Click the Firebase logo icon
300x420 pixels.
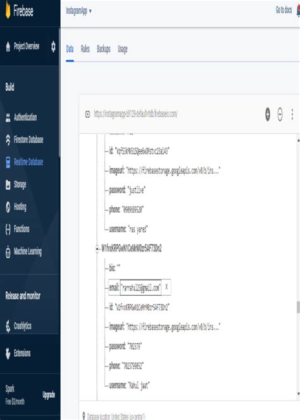pos(8,11)
